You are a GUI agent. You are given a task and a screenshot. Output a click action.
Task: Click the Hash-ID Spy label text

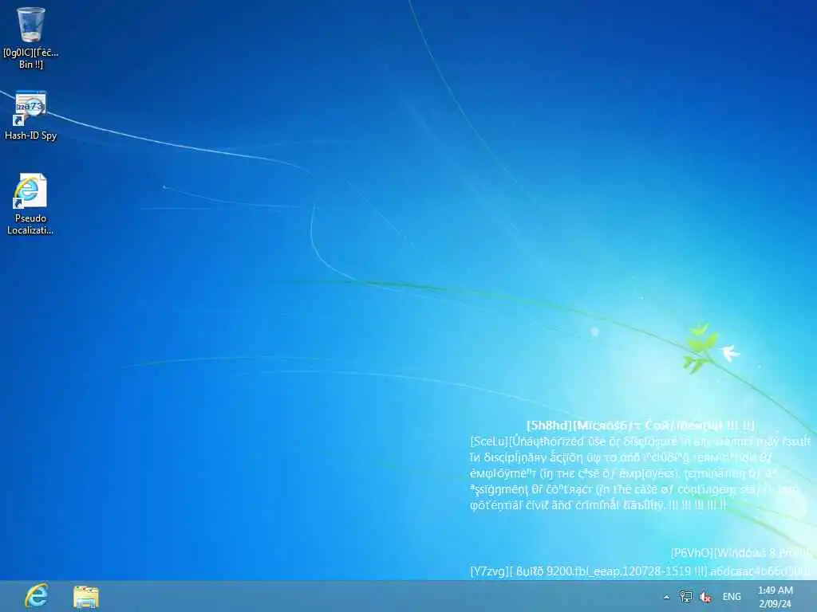tap(31, 135)
